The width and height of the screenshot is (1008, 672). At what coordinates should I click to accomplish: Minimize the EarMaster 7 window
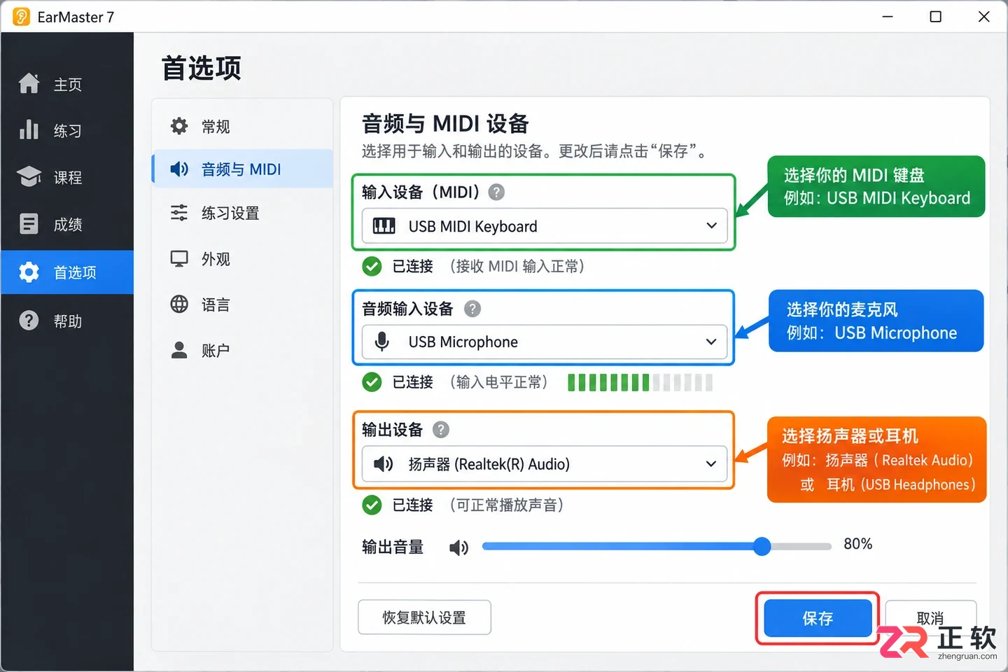pyautogui.click(x=888, y=16)
